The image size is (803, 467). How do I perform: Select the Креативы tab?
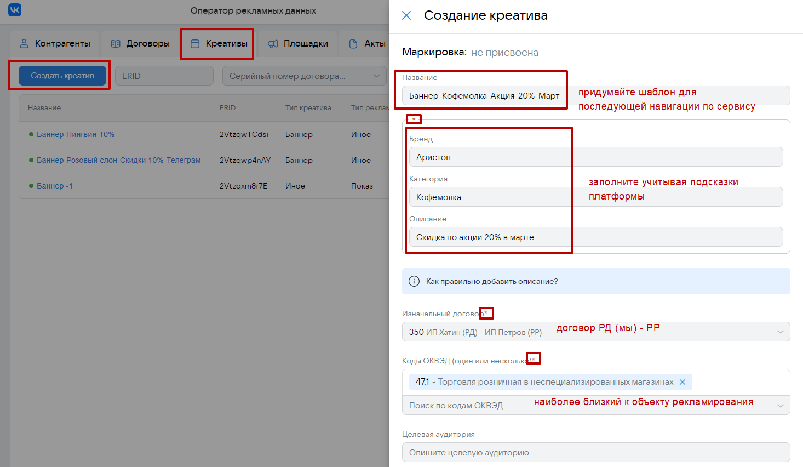point(219,44)
